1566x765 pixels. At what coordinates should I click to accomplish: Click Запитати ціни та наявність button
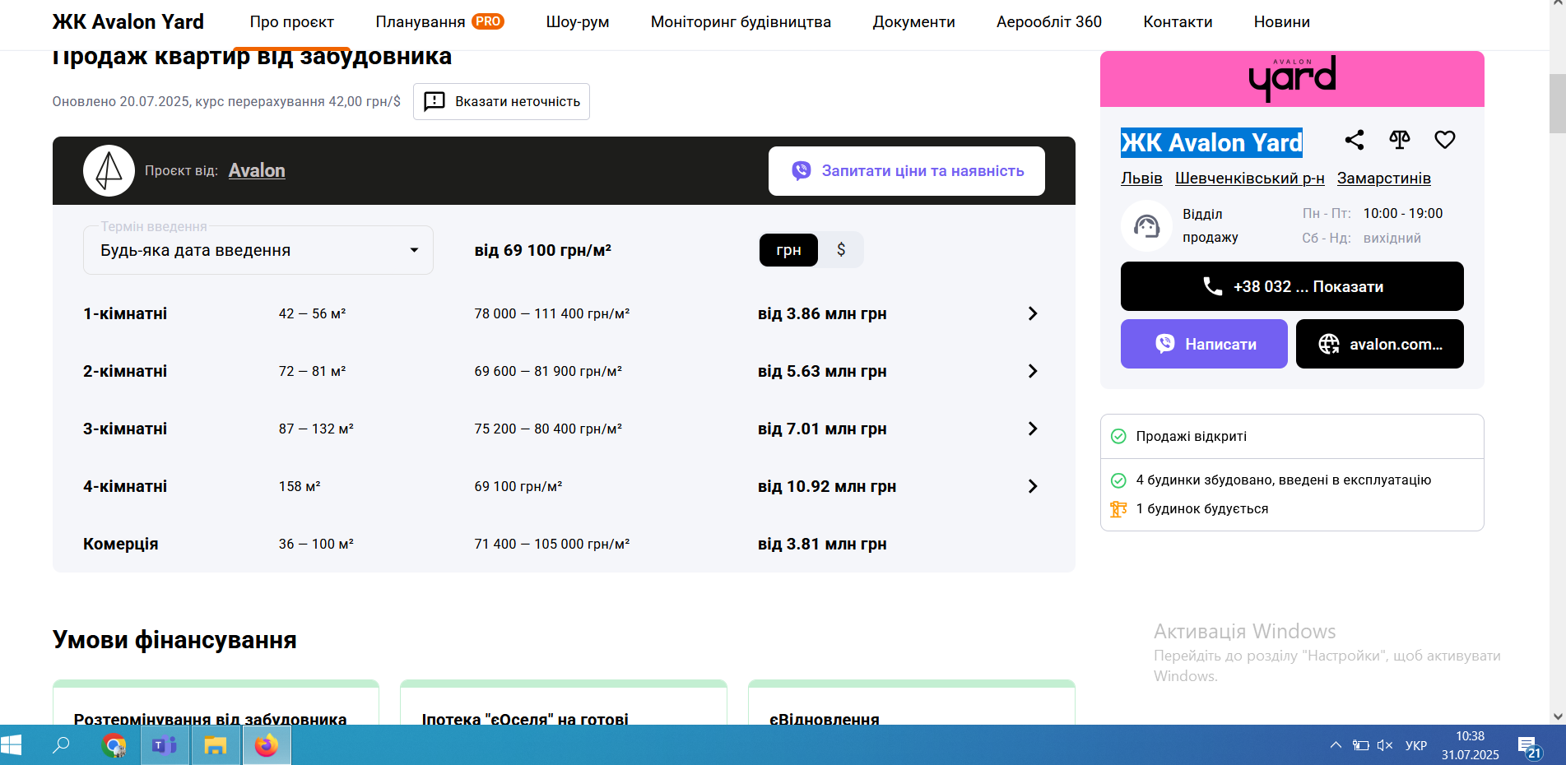pyautogui.click(x=907, y=171)
